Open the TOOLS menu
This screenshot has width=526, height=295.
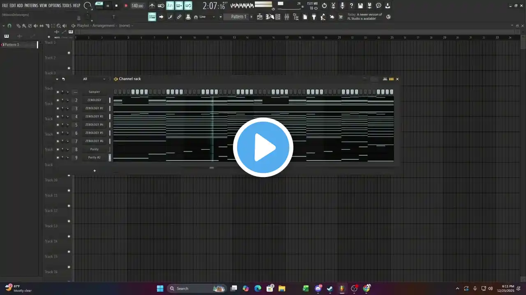point(67,6)
